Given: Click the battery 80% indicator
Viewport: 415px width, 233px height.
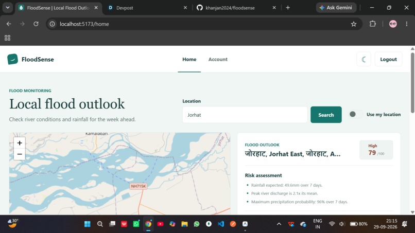Looking at the screenshot, I should (x=359, y=224).
